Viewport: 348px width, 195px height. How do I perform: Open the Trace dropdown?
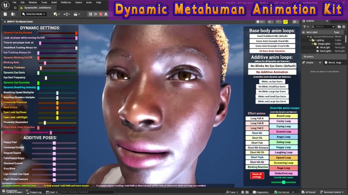pos(232,192)
